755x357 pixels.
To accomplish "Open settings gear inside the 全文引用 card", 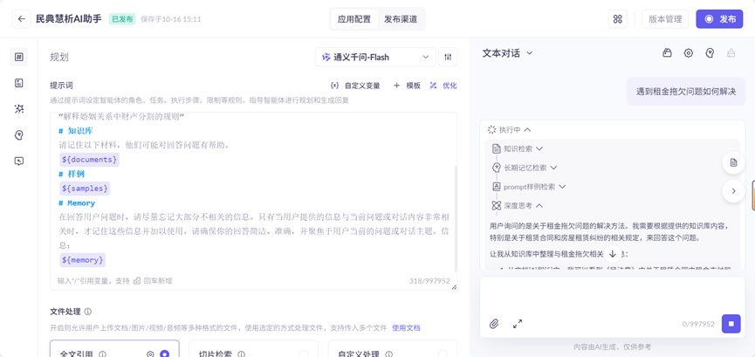I will coord(150,354).
